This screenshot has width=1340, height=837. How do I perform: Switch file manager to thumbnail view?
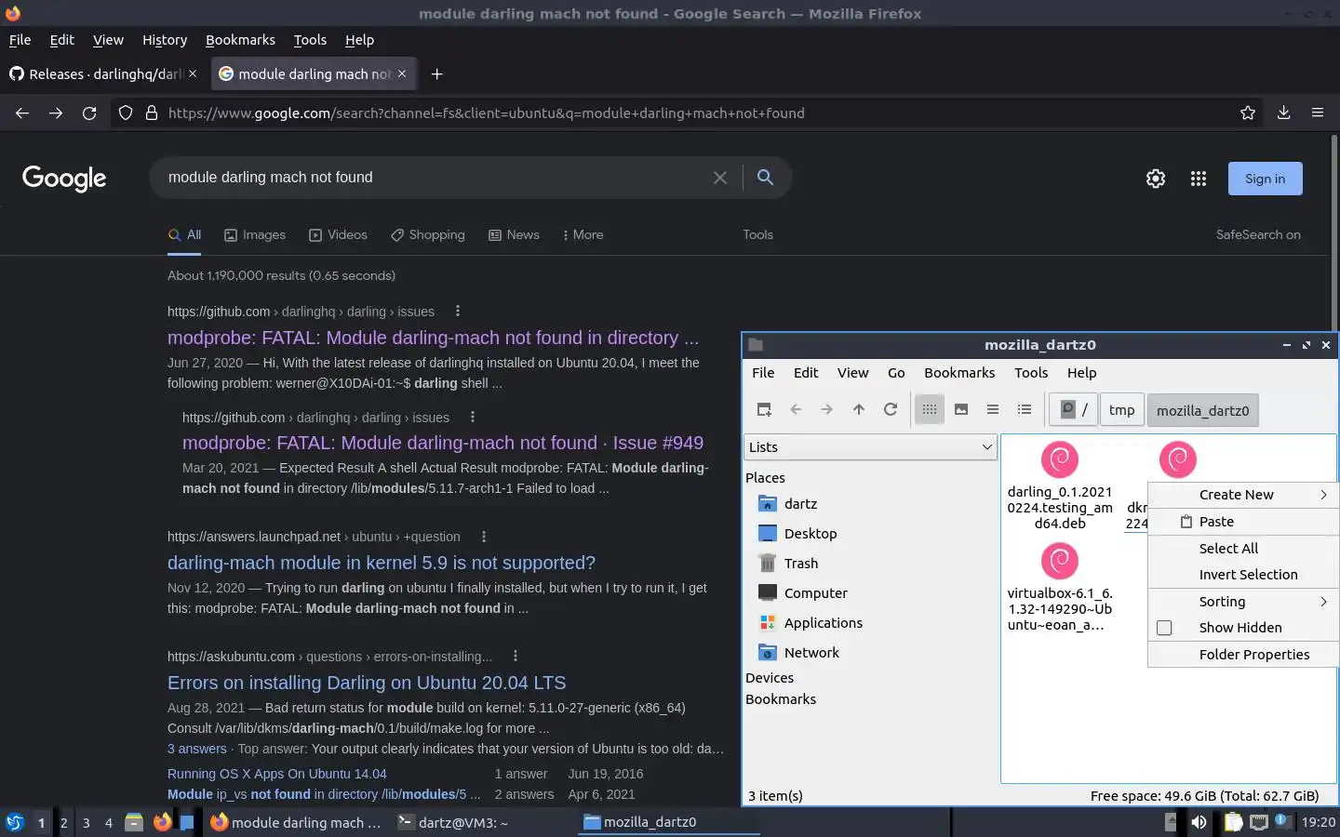[961, 409]
